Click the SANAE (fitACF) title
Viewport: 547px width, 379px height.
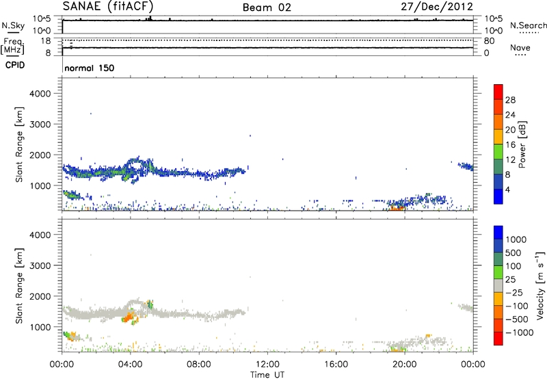point(108,6)
